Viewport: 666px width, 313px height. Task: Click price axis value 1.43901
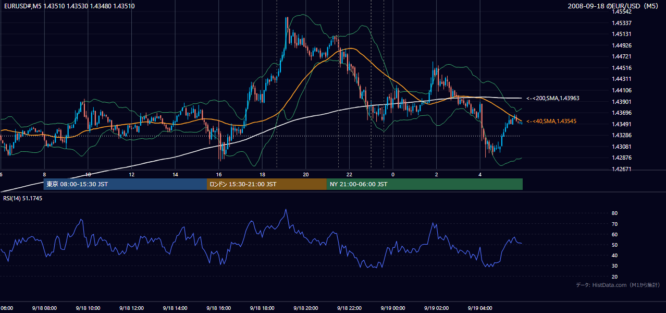click(622, 102)
